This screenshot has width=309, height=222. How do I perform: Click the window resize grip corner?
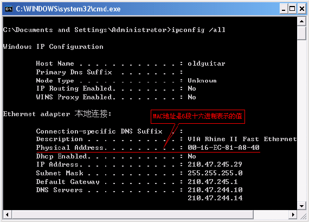click(x=302, y=215)
